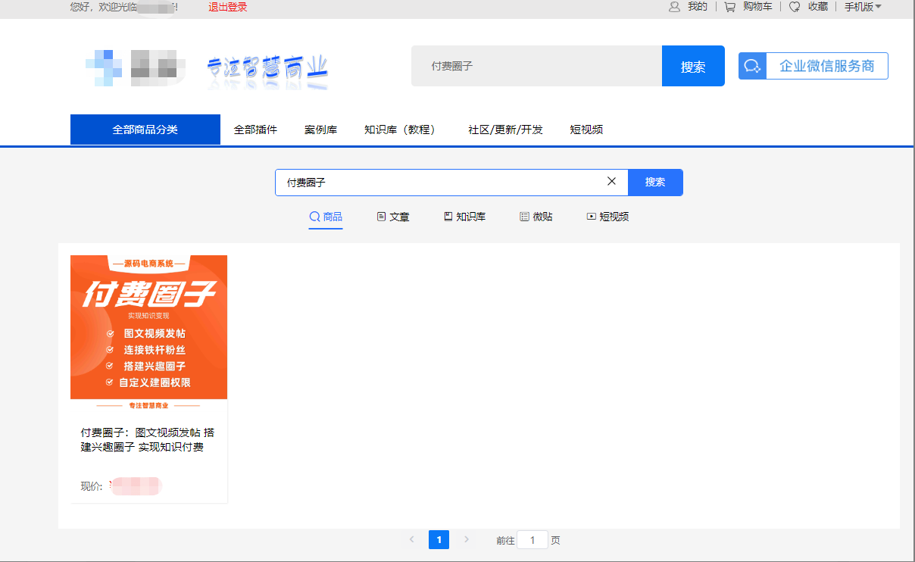Click the 知识库 book icon
The image size is (915, 562).
click(448, 217)
